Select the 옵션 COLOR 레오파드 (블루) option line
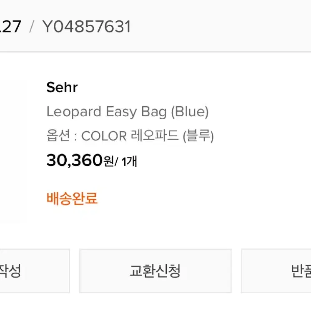 click(x=130, y=136)
